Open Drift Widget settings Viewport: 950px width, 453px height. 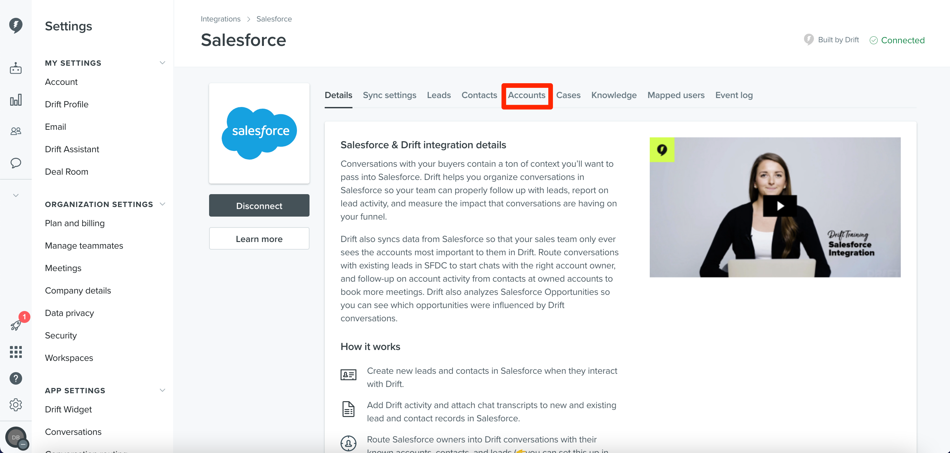tap(68, 409)
